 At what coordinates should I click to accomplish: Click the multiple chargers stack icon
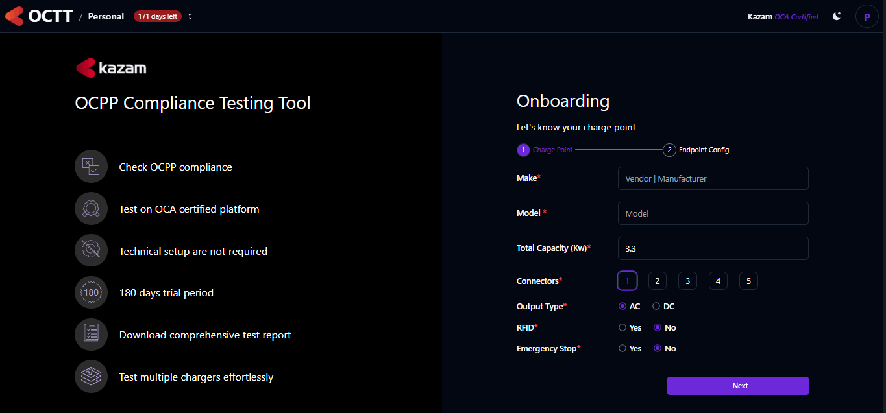(91, 377)
